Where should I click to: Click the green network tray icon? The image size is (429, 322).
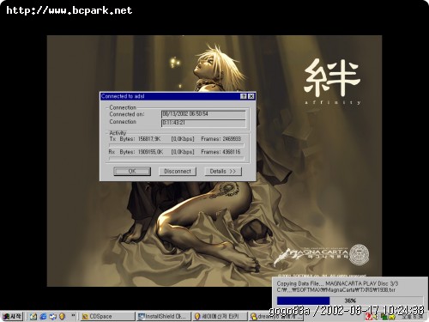click(x=384, y=317)
